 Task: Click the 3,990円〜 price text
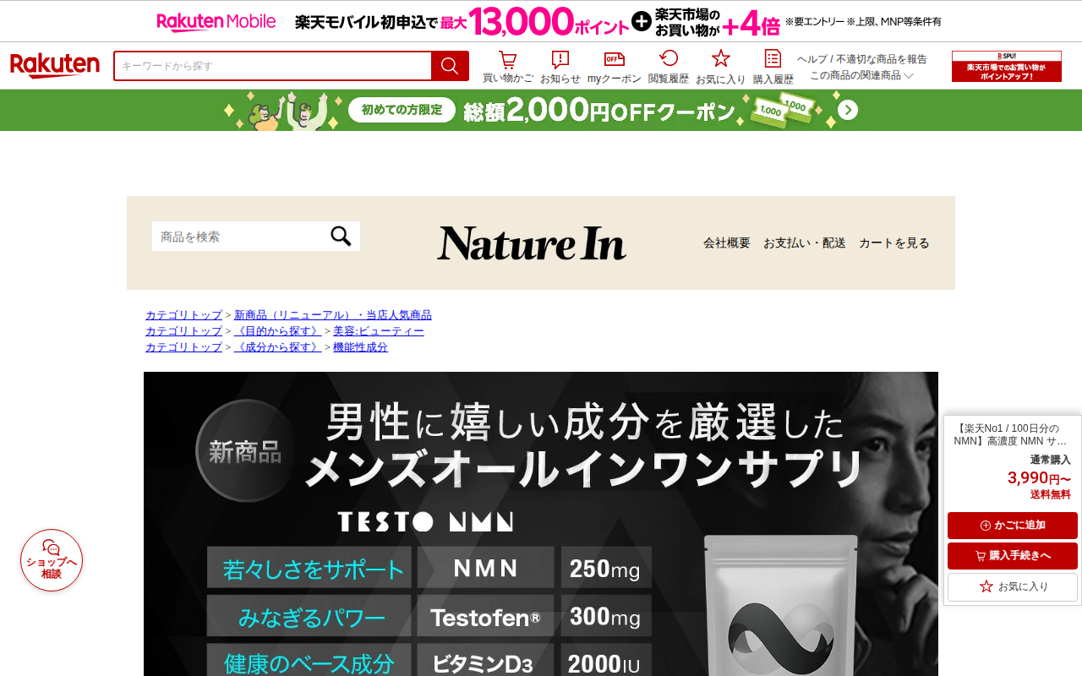pos(1039,478)
